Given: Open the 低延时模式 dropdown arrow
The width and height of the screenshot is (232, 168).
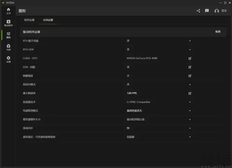Looking at the screenshot, I should click(190, 85).
